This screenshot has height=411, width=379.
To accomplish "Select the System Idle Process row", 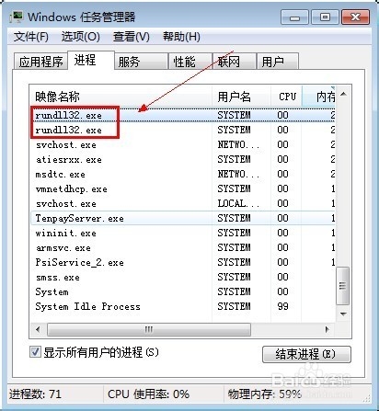I will tap(183, 306).
